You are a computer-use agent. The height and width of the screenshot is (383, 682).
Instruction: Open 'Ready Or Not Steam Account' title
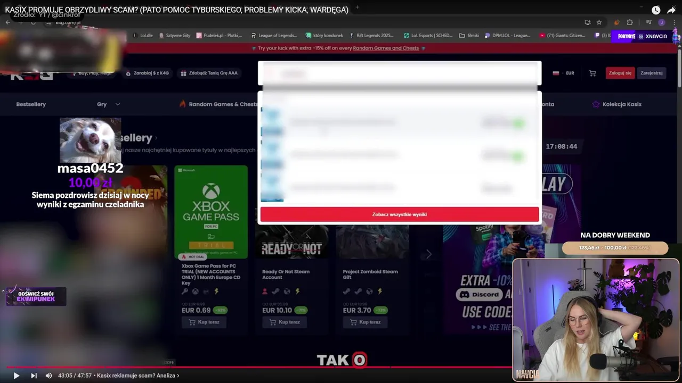click(x=286, y=274)
